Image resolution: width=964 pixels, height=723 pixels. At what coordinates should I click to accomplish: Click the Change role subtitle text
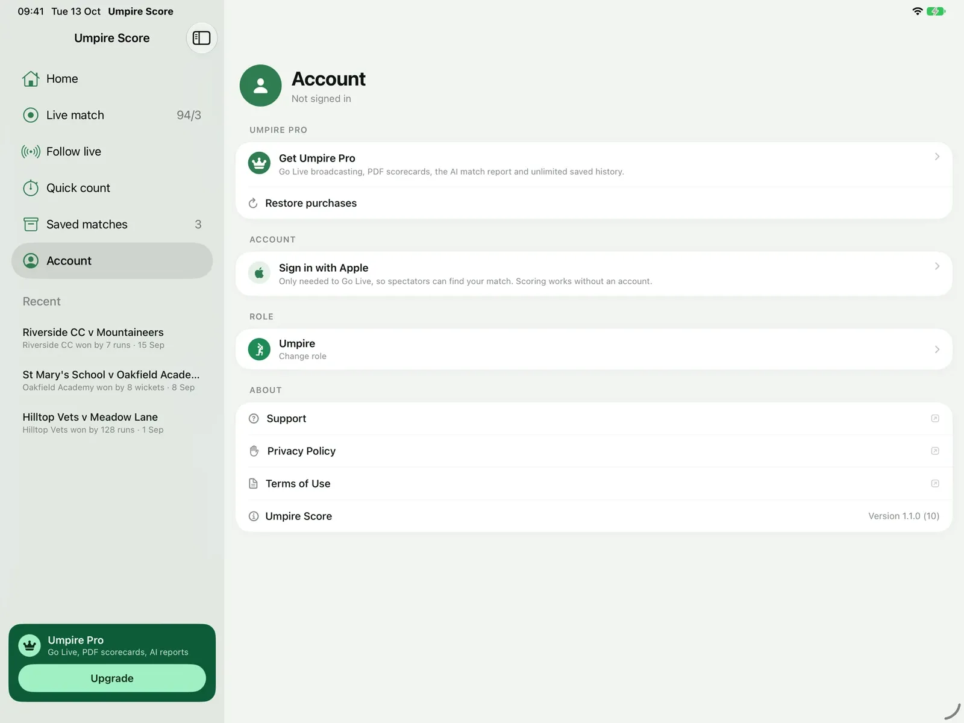coord(302,357)
